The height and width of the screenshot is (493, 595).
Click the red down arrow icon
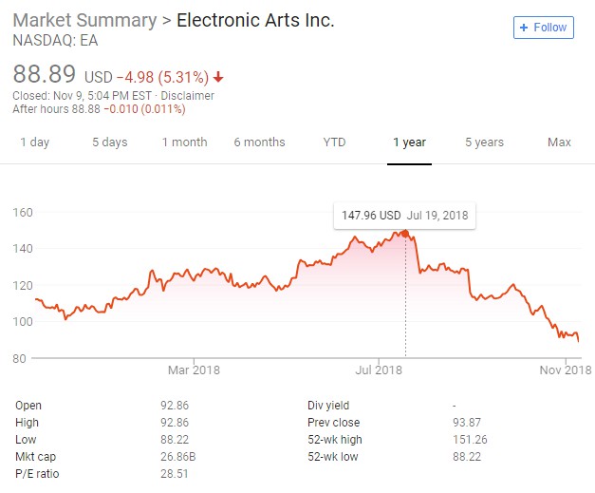pos(218,77)
